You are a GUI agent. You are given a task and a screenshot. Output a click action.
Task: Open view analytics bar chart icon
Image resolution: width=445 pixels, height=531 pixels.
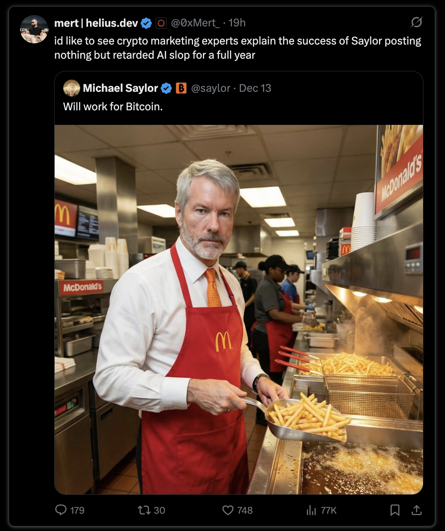pyautogui.click(x=311, y=510)
